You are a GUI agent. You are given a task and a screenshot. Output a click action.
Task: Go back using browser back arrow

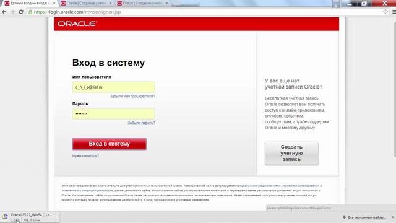pos(4,12)
